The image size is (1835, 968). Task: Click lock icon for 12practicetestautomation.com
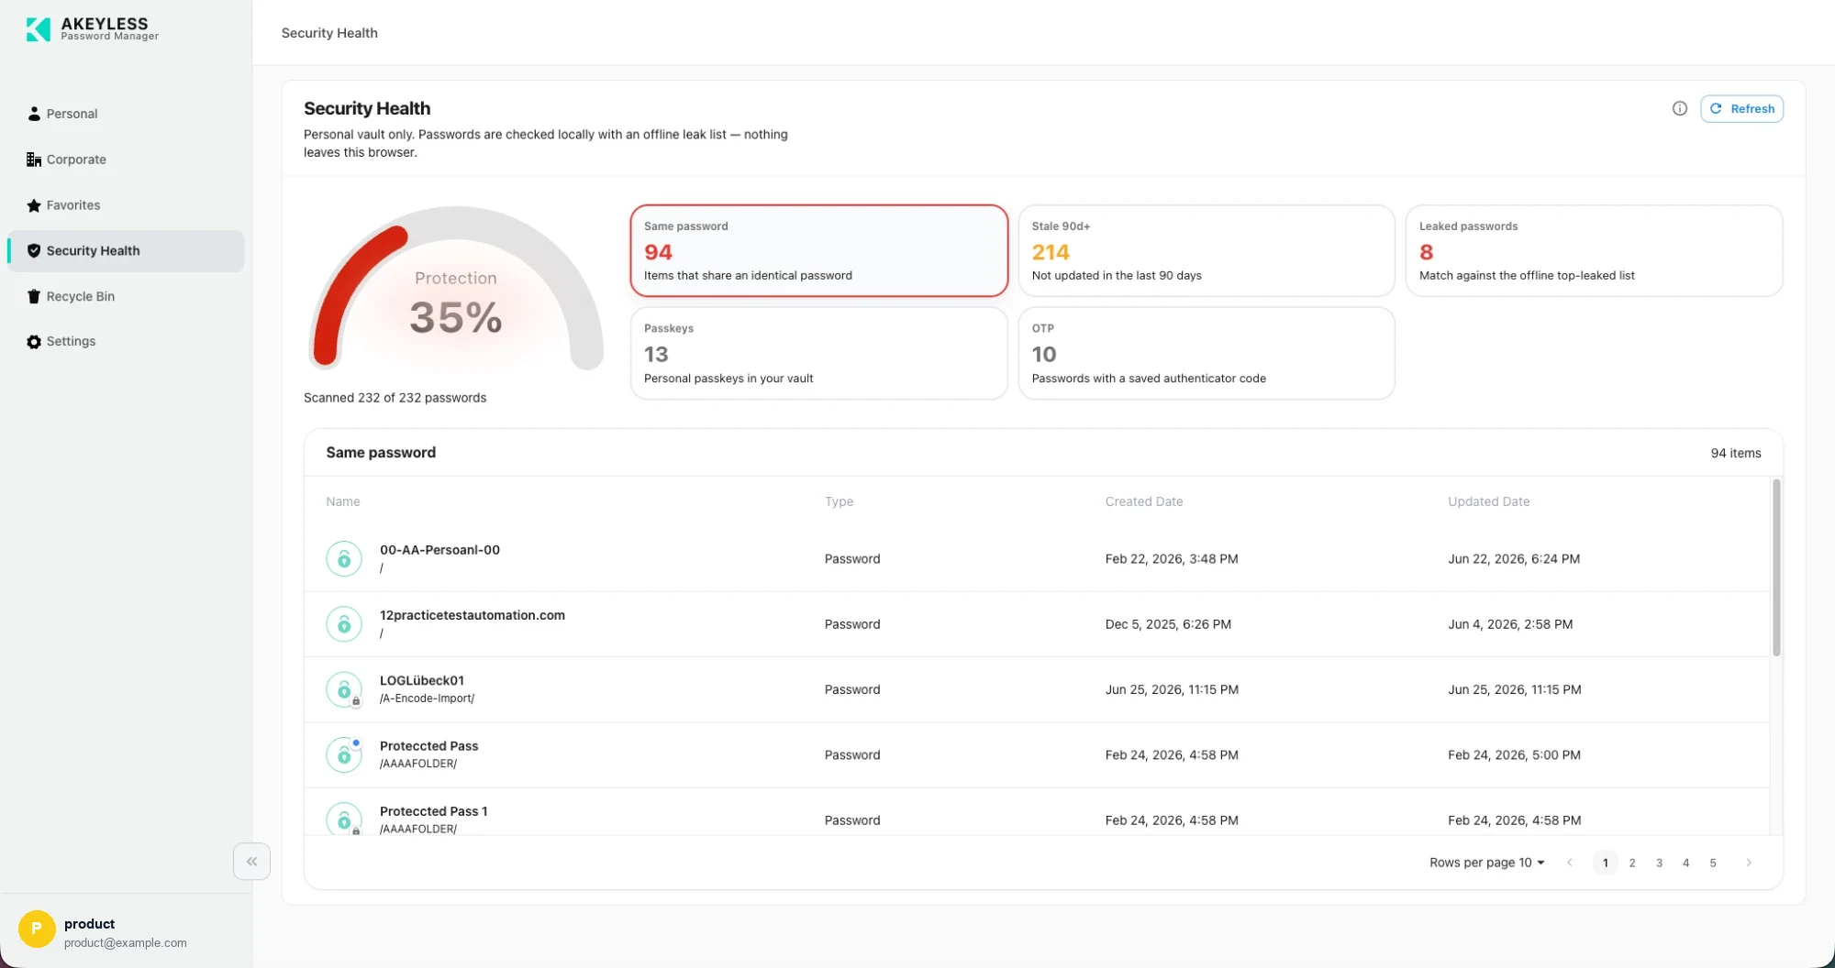click(344, 624)
